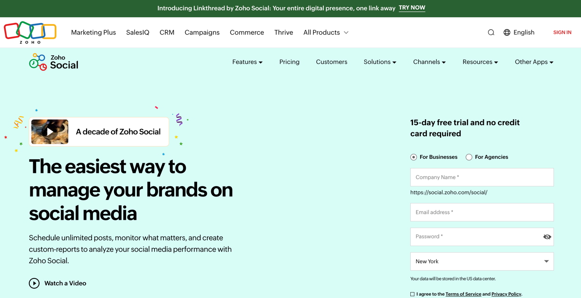The width and height of the screenshot is (581, 298).
Task: Open the New York data center dropdown
Action: coord(482,261)
